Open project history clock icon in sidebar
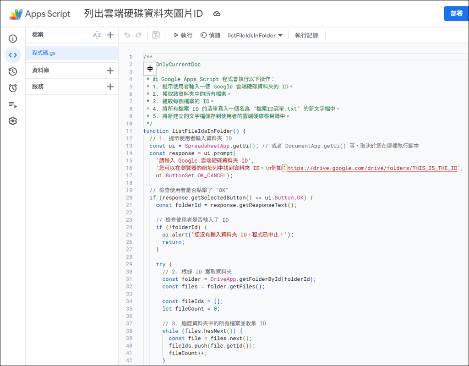This screenshot has height=366, width=469. [12, 71]
